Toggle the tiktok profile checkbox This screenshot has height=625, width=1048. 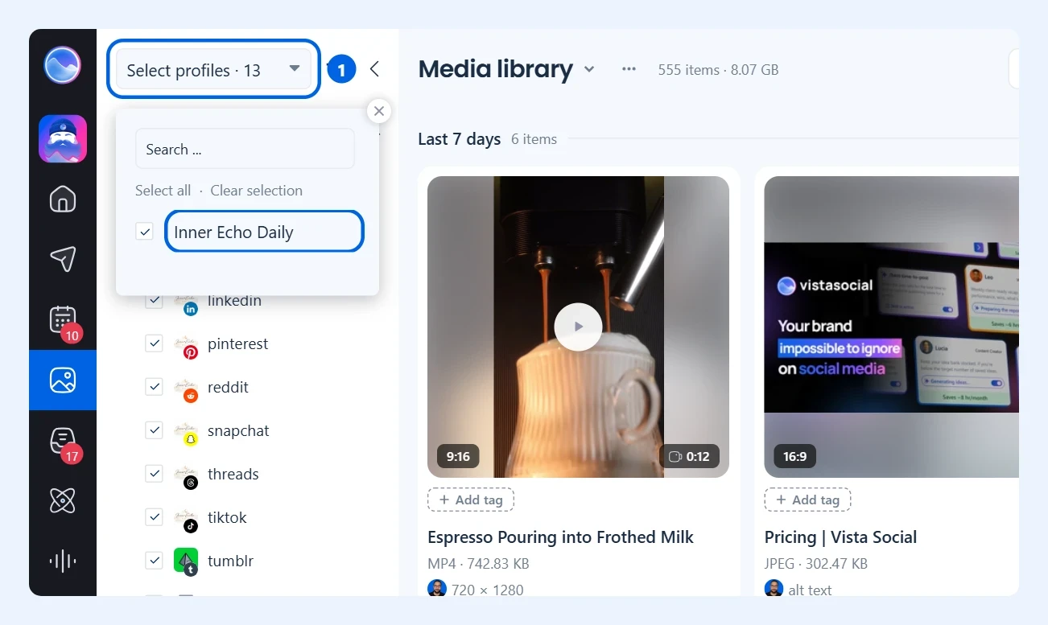[x=154, y=517]
